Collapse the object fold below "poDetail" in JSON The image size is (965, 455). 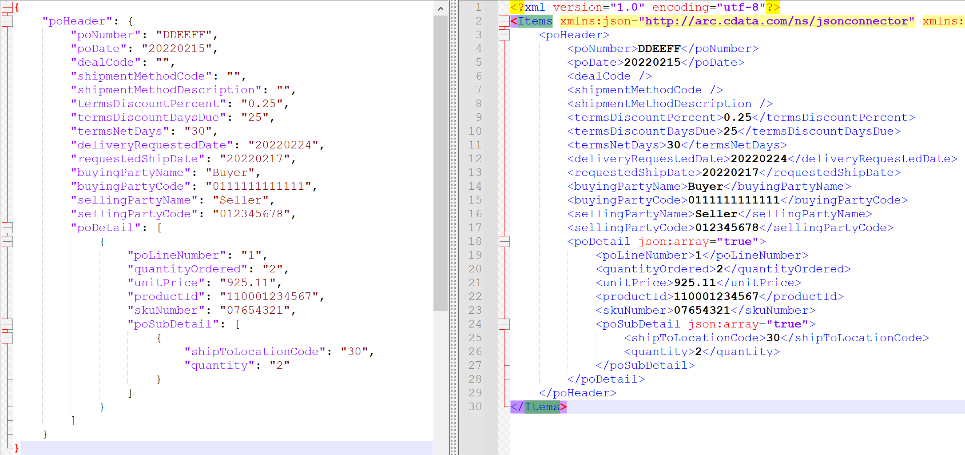[7, 242]
